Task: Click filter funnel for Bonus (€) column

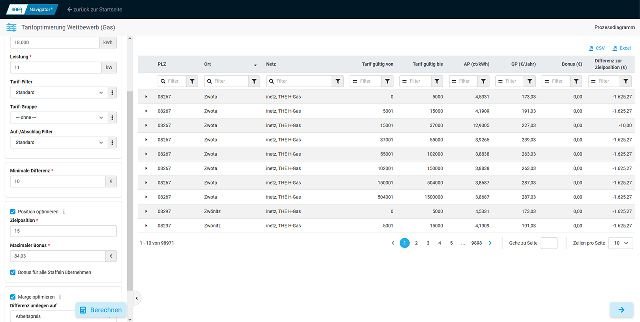Action: [576, 81]
